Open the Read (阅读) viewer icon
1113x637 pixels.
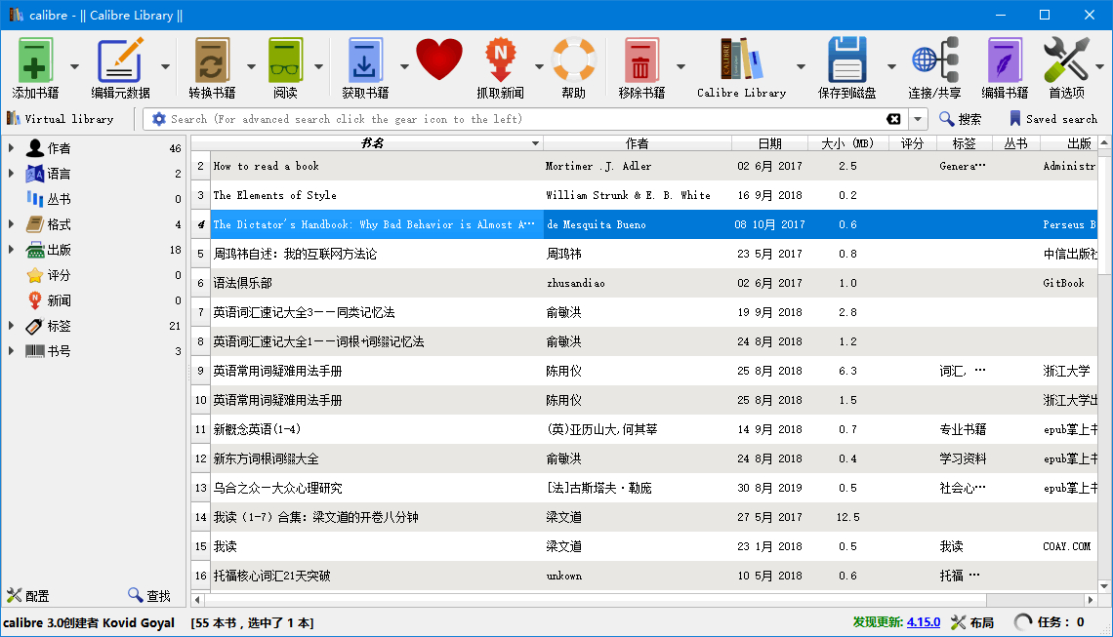[x=285, y=61]
